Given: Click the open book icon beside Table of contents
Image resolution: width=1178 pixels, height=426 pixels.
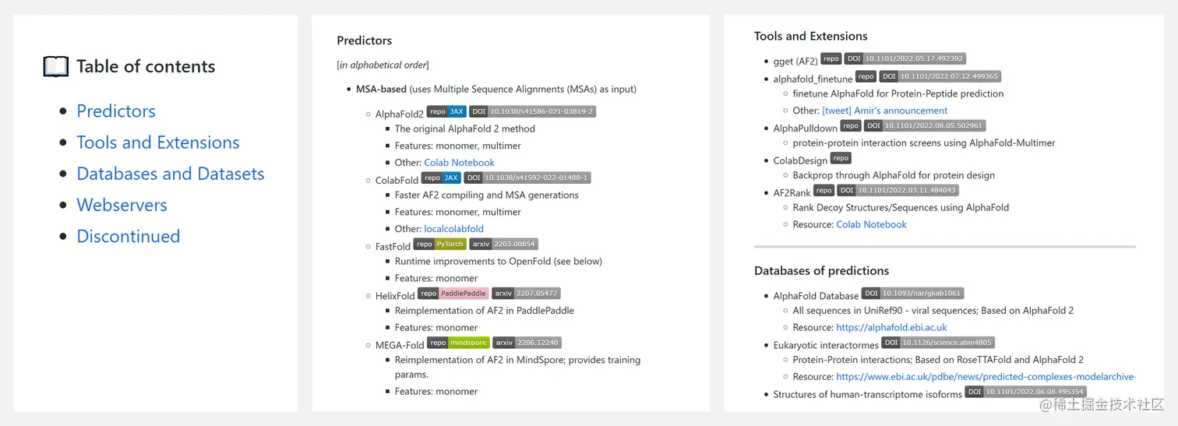Looking at the screenshot, I should (x=56, y=67).
